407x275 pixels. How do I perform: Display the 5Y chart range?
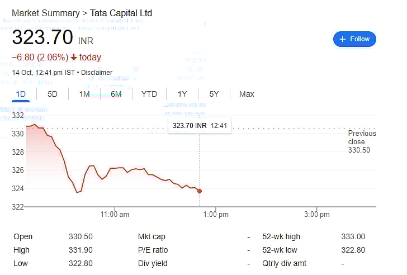click(x=214, y=94)
